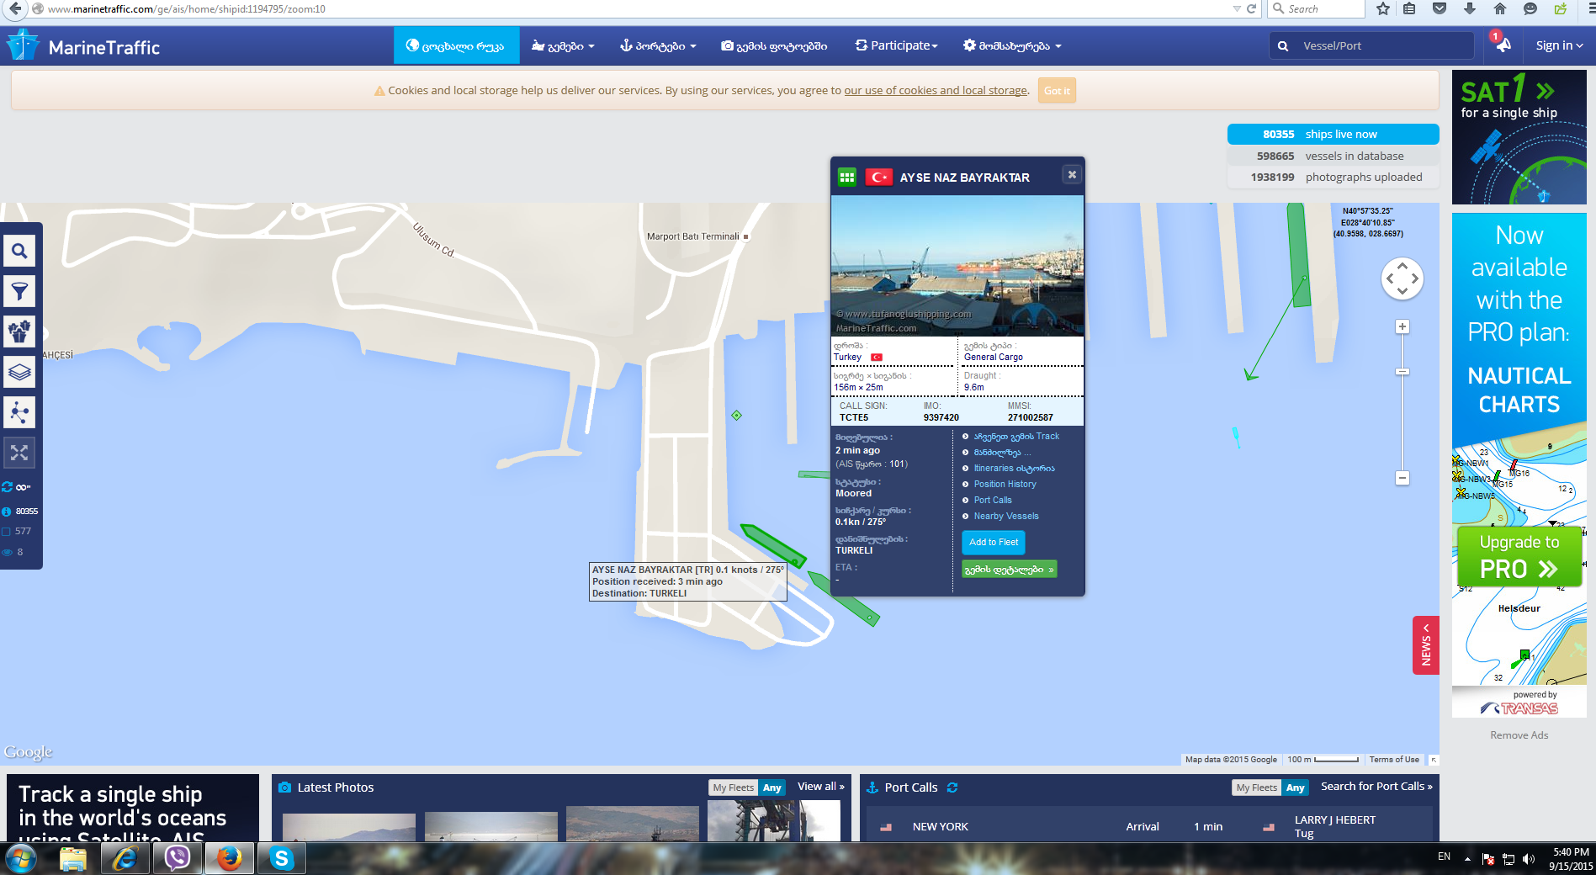Zoom out with the map minus button
The height and width of the screenshot is (875, 1596).
(x=1402, y=478)
